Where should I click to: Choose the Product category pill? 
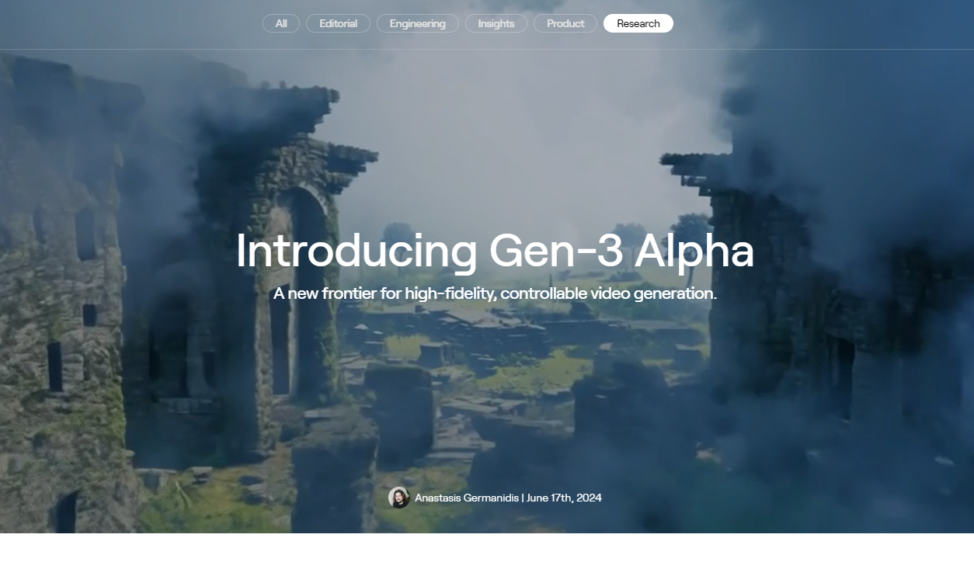565,23
